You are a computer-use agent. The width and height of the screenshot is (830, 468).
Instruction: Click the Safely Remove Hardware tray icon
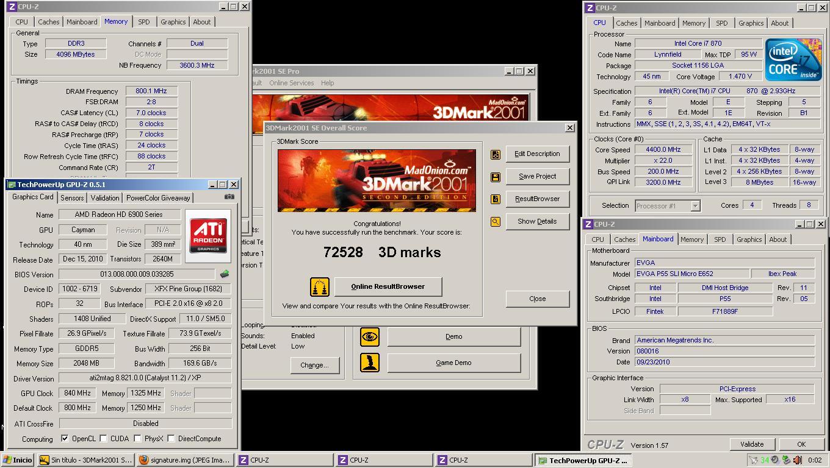787,460
